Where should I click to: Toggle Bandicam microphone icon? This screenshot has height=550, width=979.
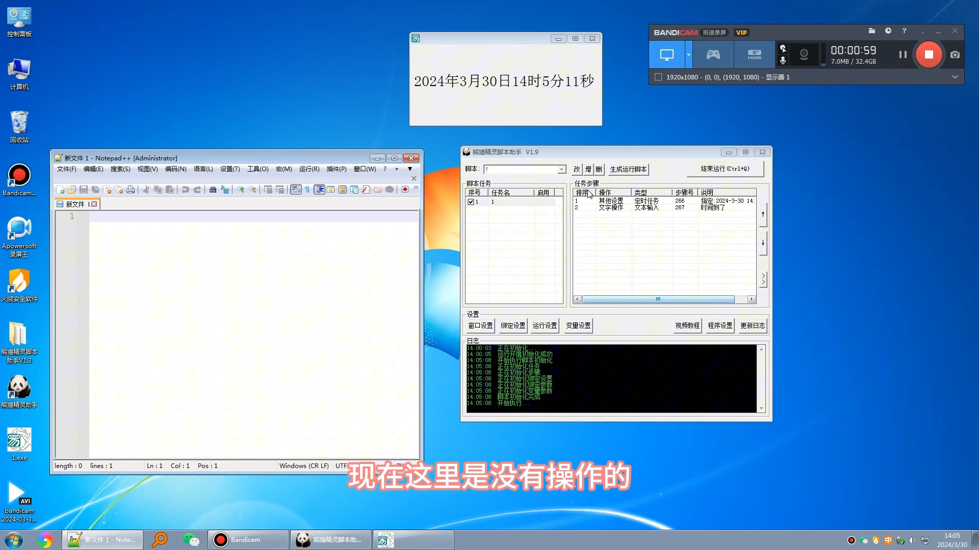point(783,61)
